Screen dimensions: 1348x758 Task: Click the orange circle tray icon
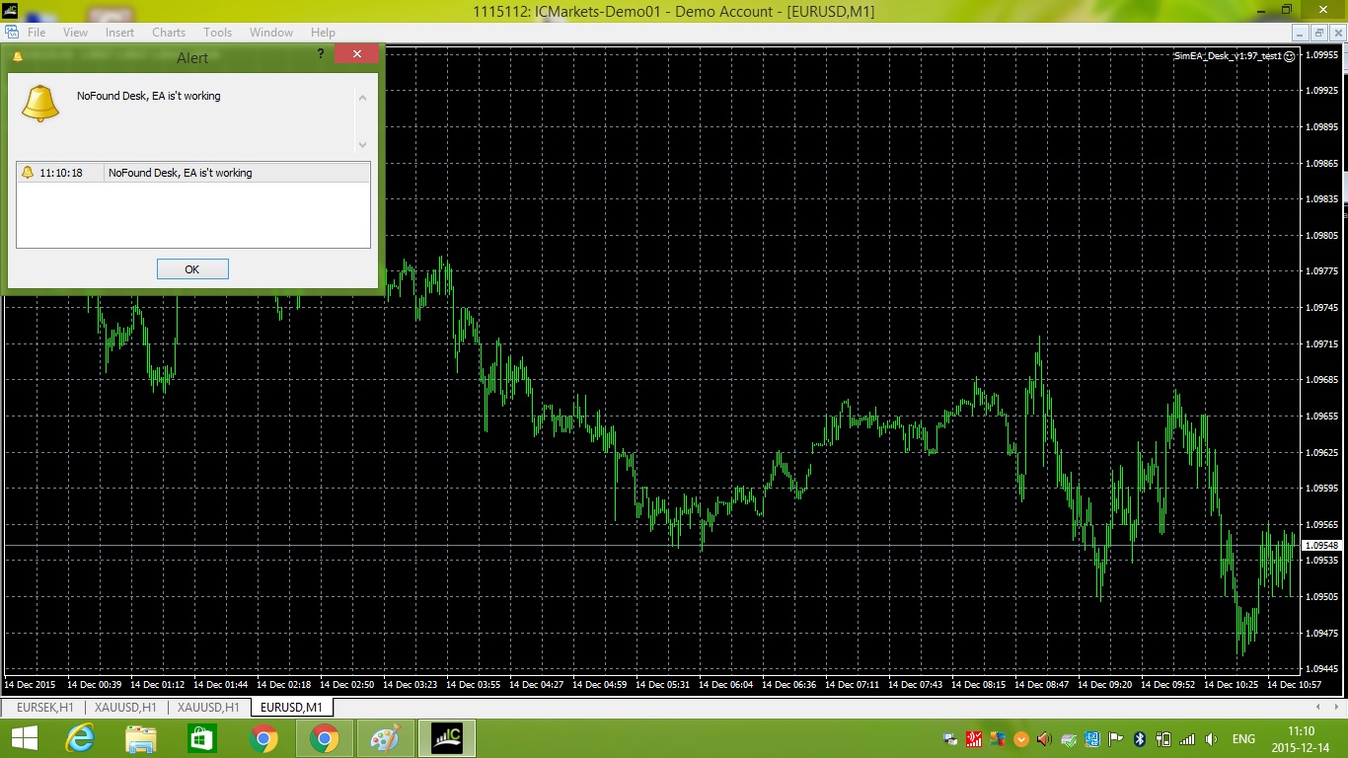pyautogui.click(x=1021, y=738)
